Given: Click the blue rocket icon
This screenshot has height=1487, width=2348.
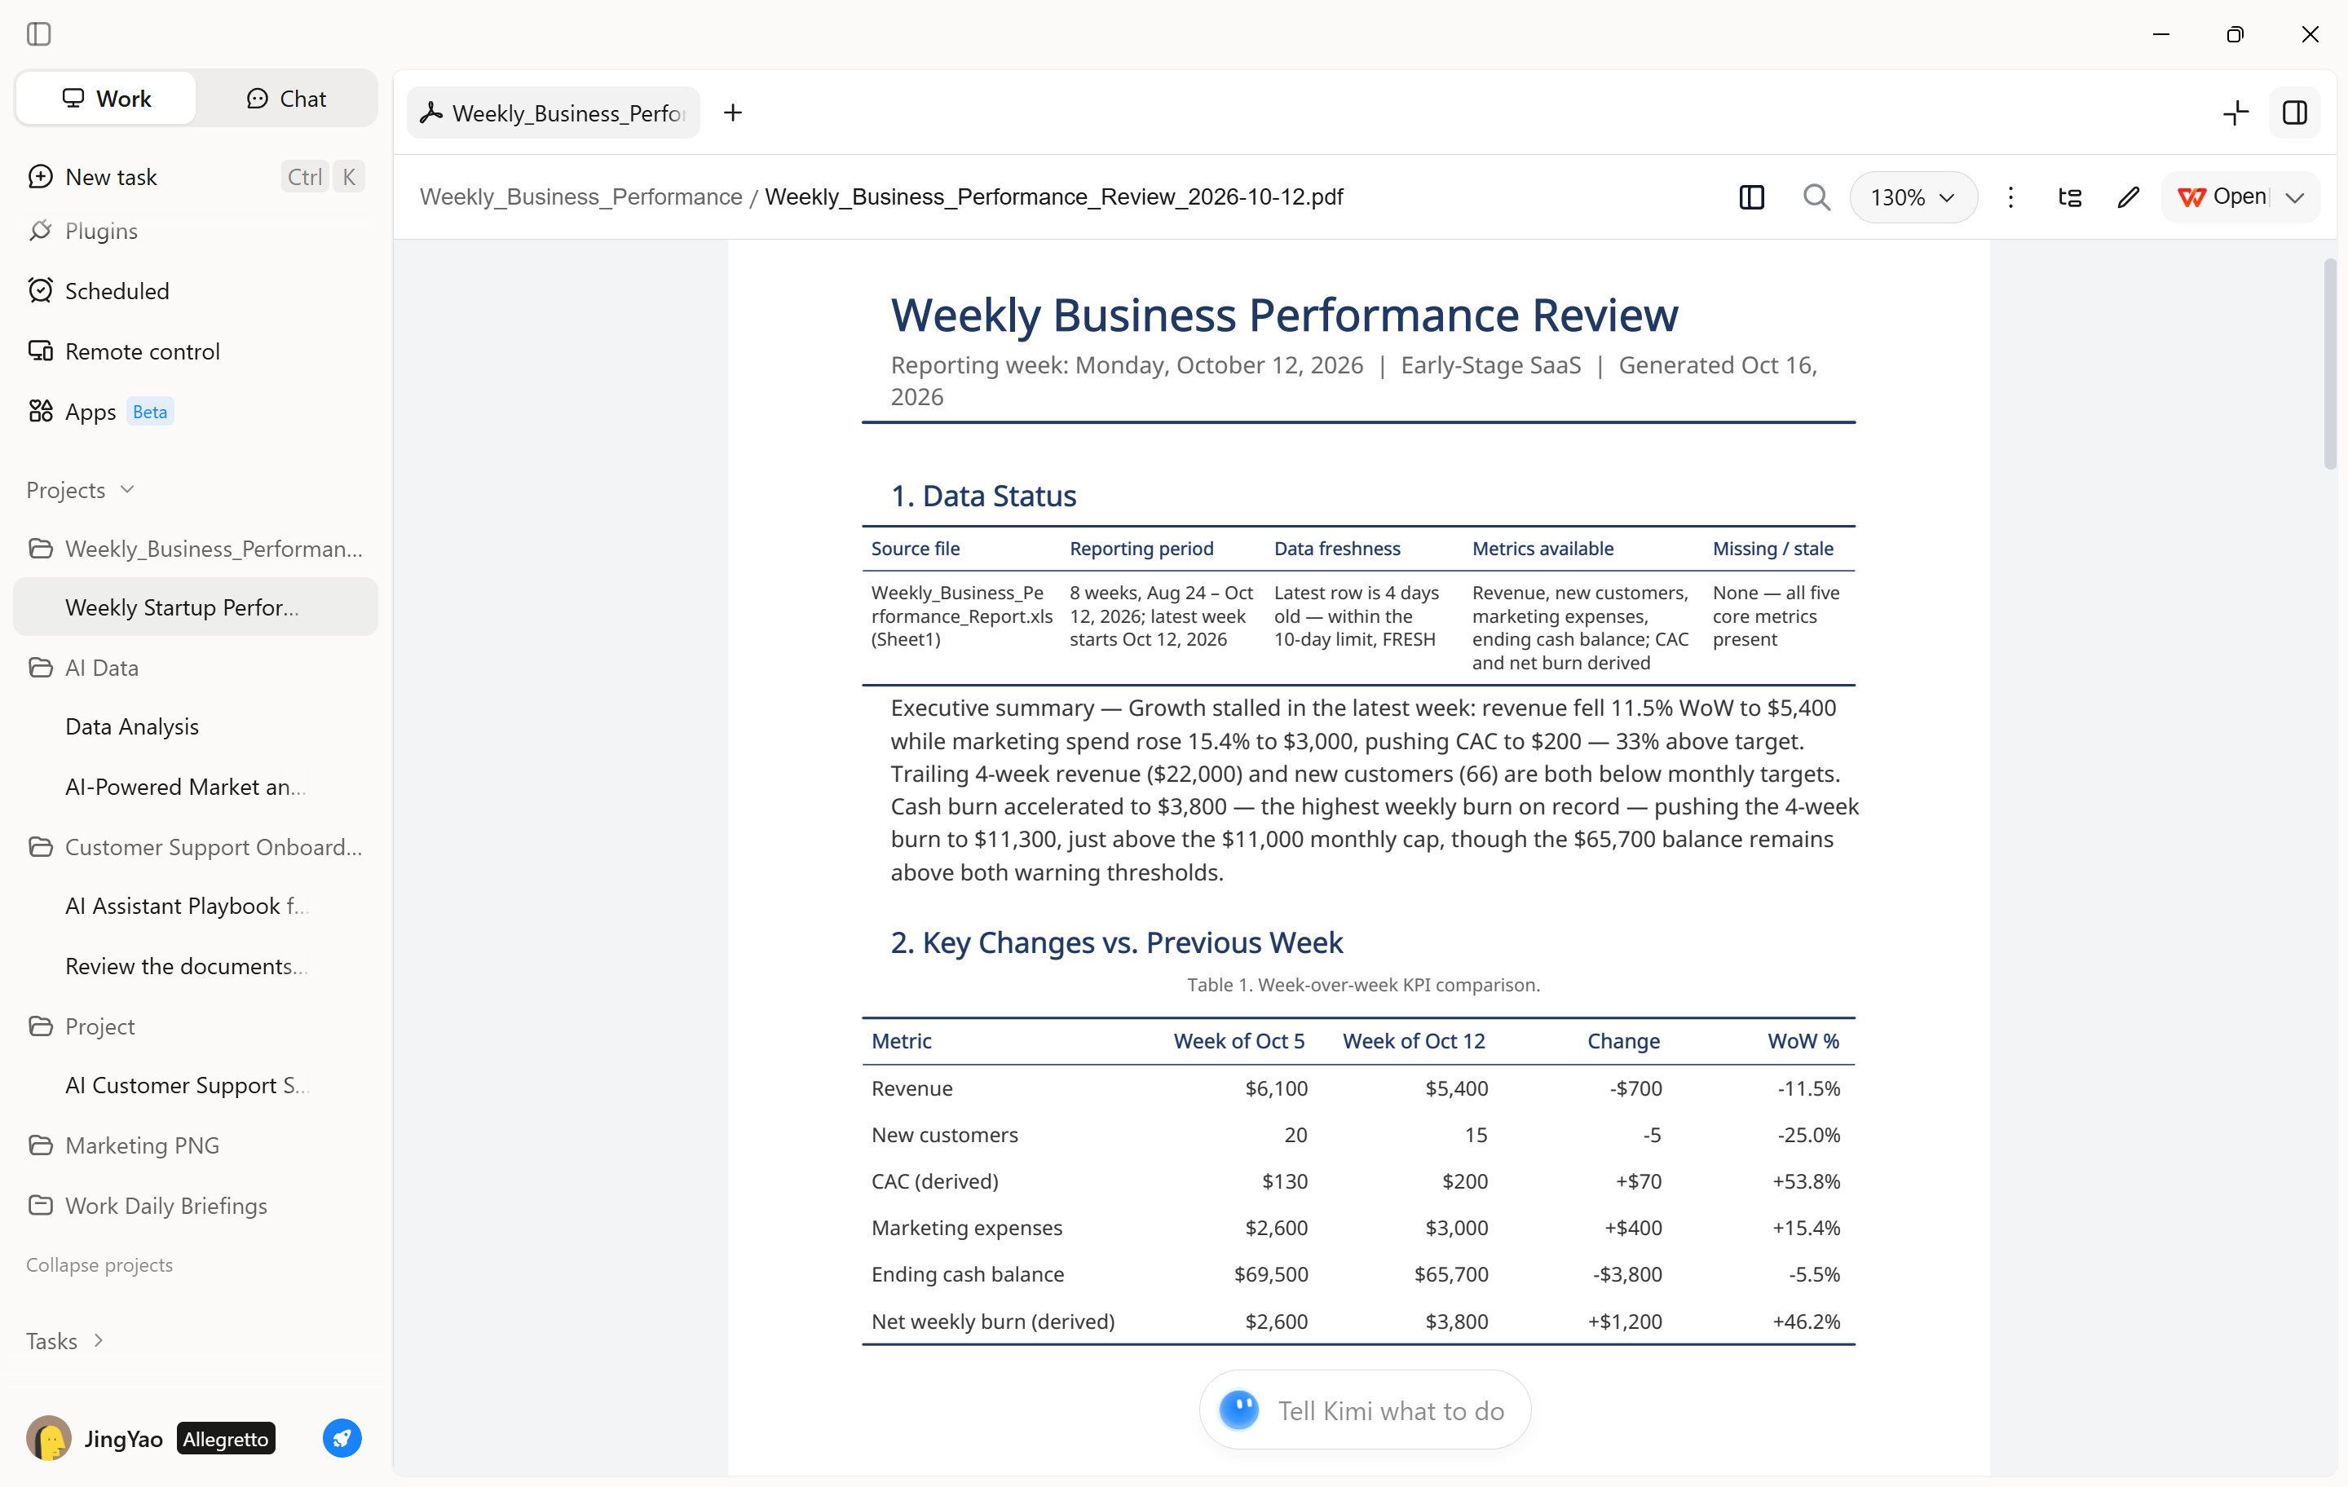Looking at the screenshot, I should [x=342, y=1438].
